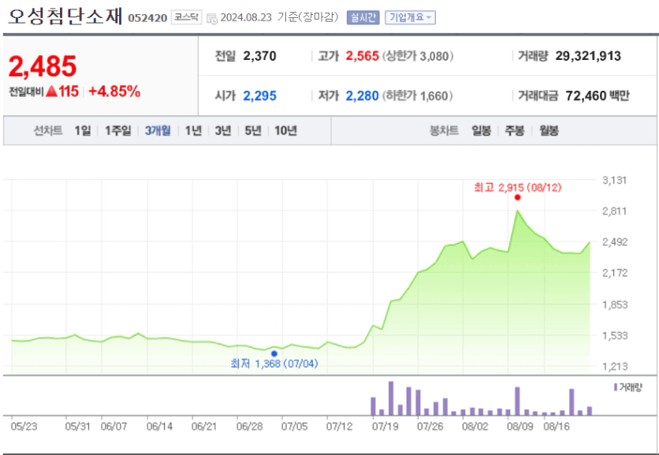Click the 07/19 date axis label
Viewport: 659px width, 455px height.
point(385,427)
